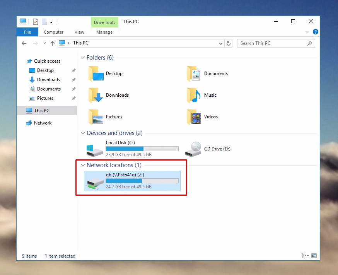The width and height of the screenshot is (338, 275).
Task: Open Documents in the navigation pane
Action: tap(49, 89)
